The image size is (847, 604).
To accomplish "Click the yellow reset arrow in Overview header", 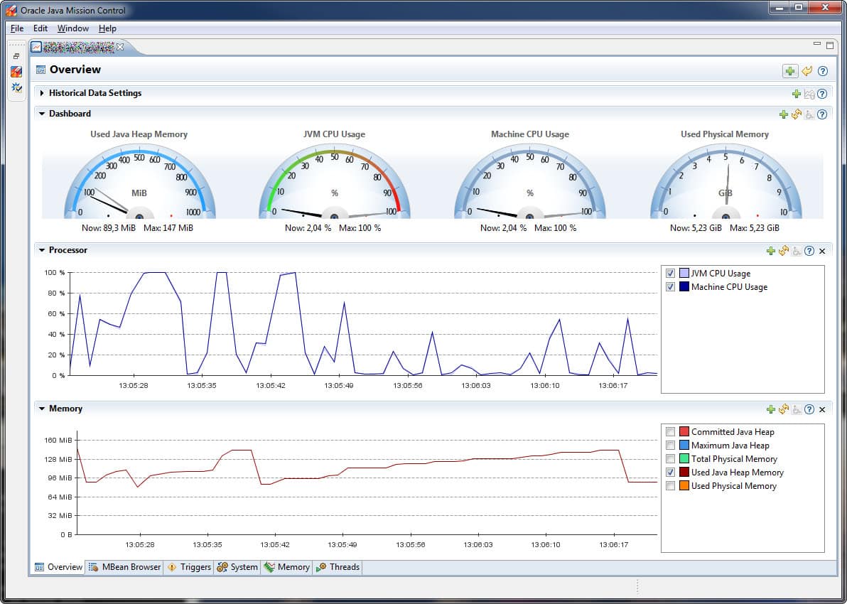I will [807, 71].
